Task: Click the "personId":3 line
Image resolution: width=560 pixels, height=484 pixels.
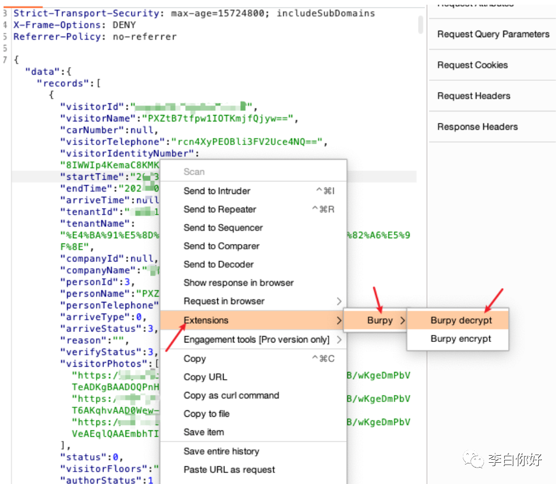Action: (x=98, y=282)
